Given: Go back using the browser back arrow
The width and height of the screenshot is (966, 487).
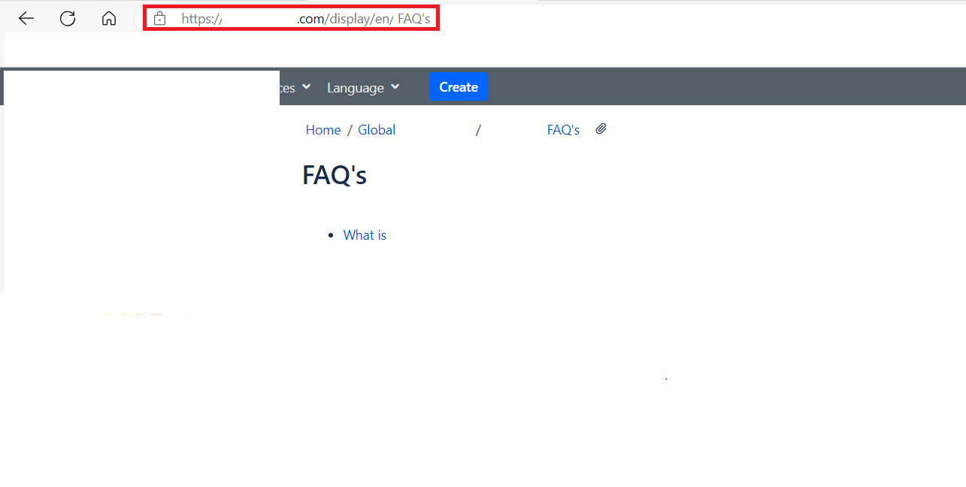Looking at the screenshot, I should 26,19.
